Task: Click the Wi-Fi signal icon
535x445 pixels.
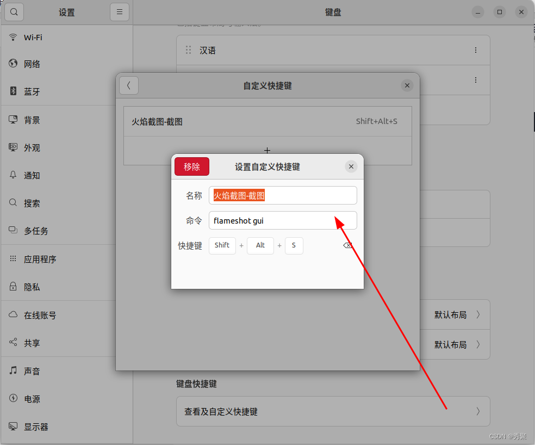Action: (13, 37)
